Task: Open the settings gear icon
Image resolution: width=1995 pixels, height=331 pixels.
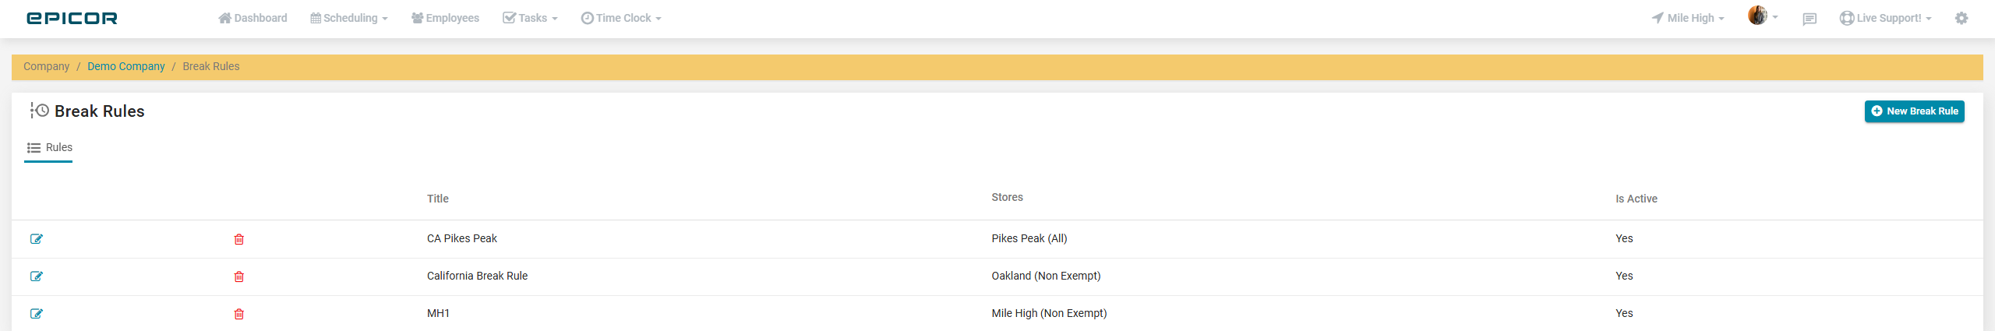Action: tap(1961, 18)
